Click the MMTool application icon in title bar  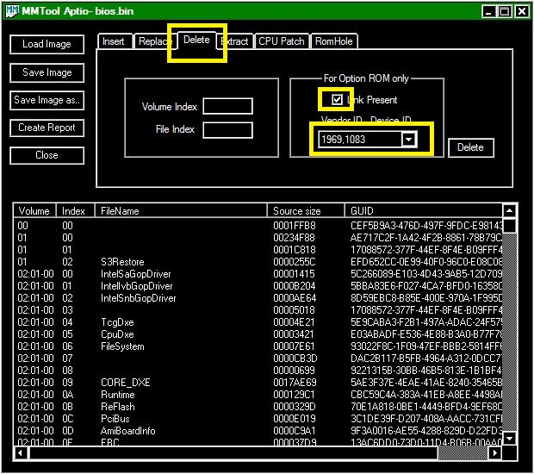(12, 11)
